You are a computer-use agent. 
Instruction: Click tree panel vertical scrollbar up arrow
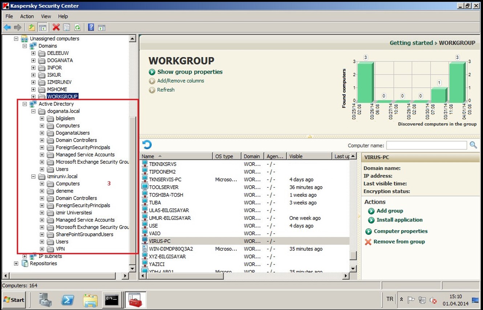(132, 38)
